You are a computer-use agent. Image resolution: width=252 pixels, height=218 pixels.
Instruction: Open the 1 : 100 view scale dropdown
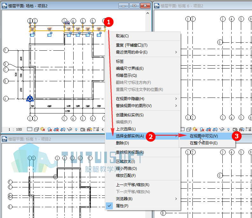tap(15, 129)
